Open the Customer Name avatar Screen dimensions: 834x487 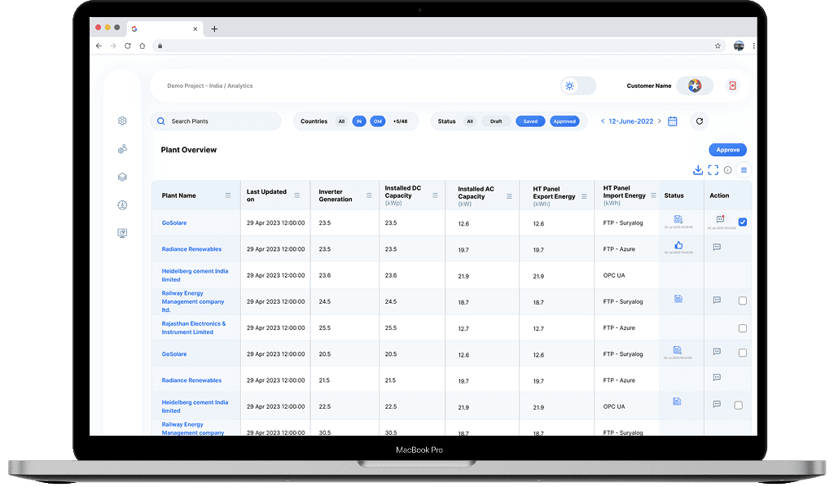pos(695,86)
